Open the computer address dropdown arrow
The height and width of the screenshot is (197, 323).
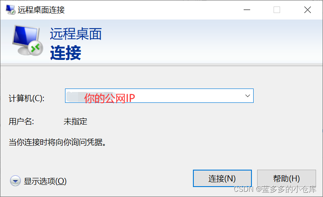coord(248,96)
